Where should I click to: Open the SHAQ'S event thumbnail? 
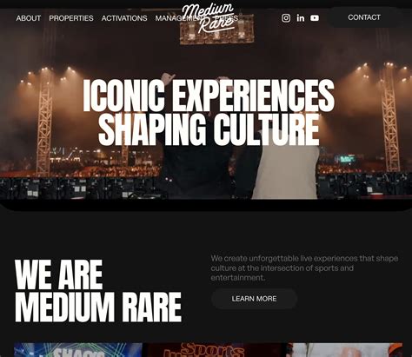pyautogui.click(x=78, y=350)
